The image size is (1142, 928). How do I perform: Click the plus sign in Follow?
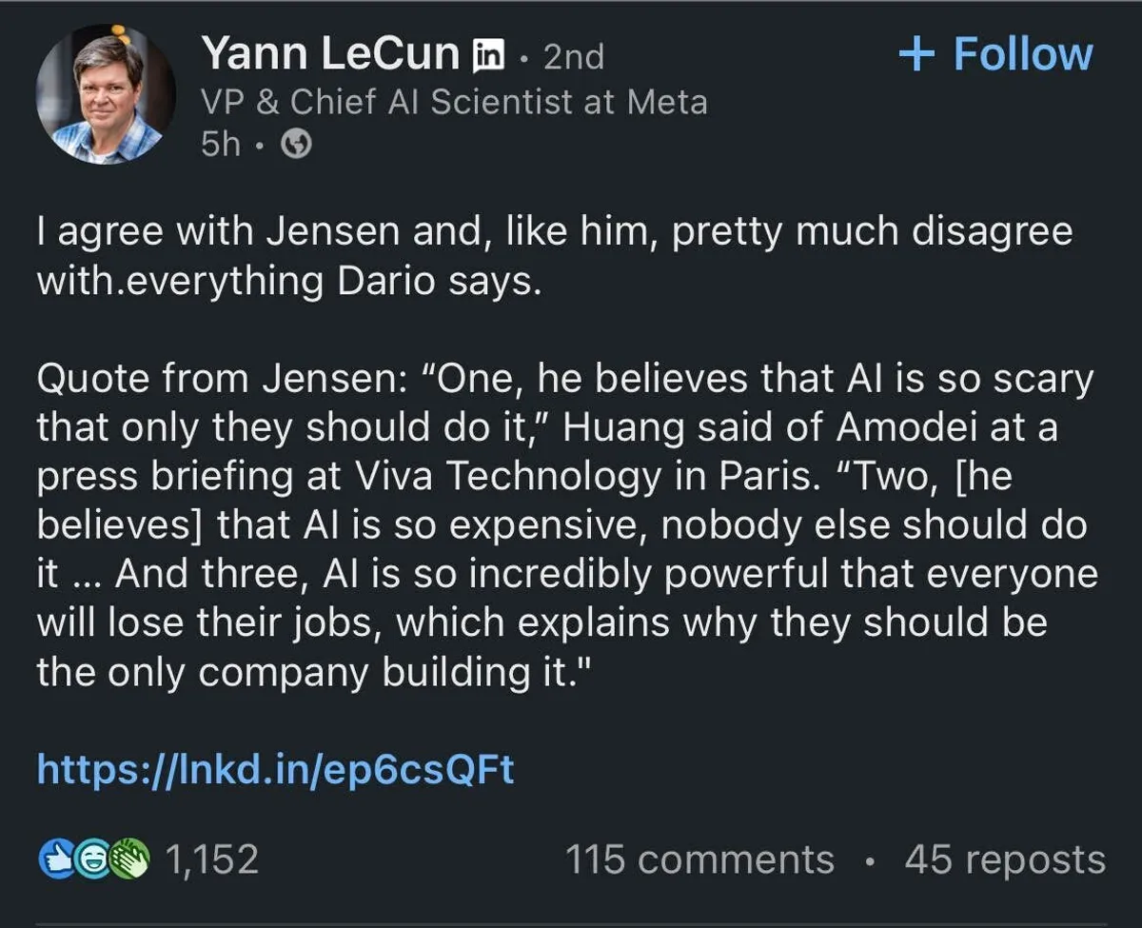[x=916, y=54]
